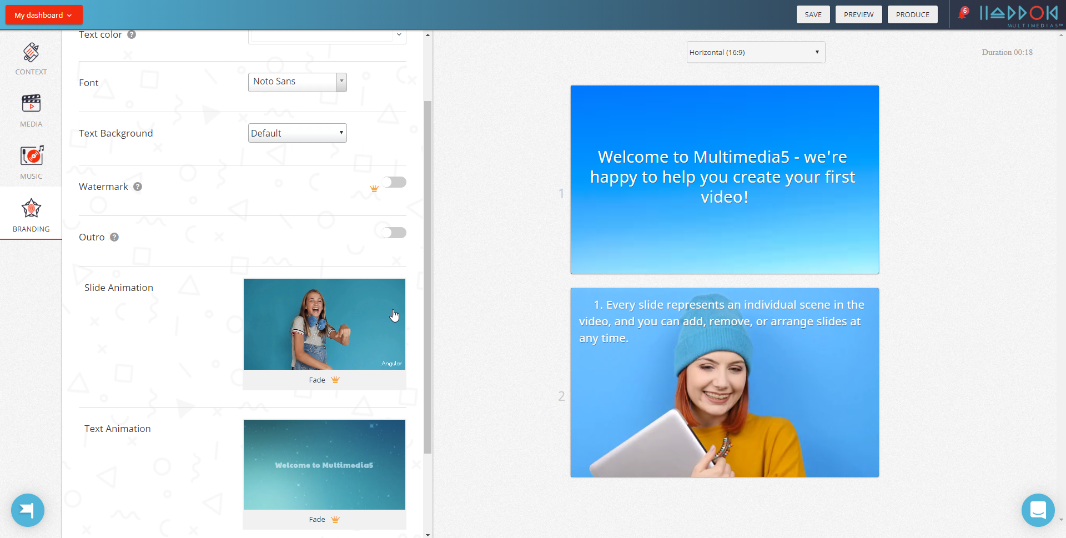
Task: Click the PREVIEW button
Action: (x=858, y=14)
